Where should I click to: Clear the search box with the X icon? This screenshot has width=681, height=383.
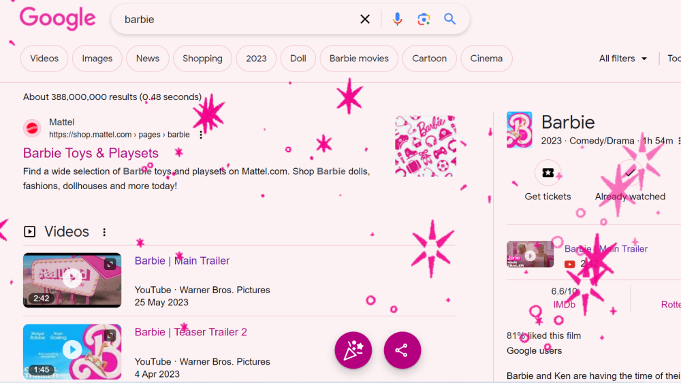(365, 19)
